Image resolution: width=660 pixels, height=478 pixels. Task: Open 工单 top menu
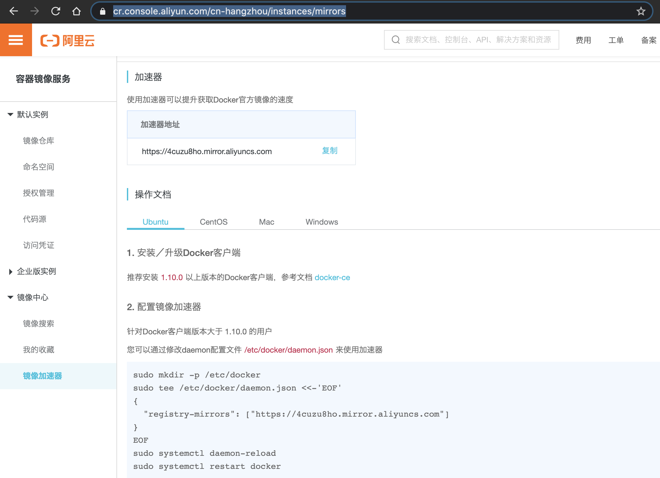[616, 40]
